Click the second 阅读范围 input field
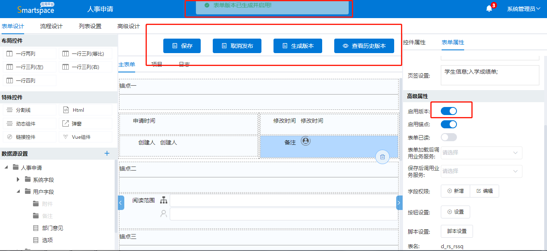The height and width of the screenshot is (251, 547). 284,214
